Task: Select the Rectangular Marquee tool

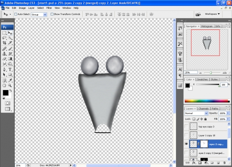Action: click(x=4, y=33)
